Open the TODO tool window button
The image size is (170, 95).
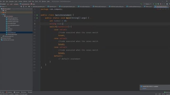(2, 92)
